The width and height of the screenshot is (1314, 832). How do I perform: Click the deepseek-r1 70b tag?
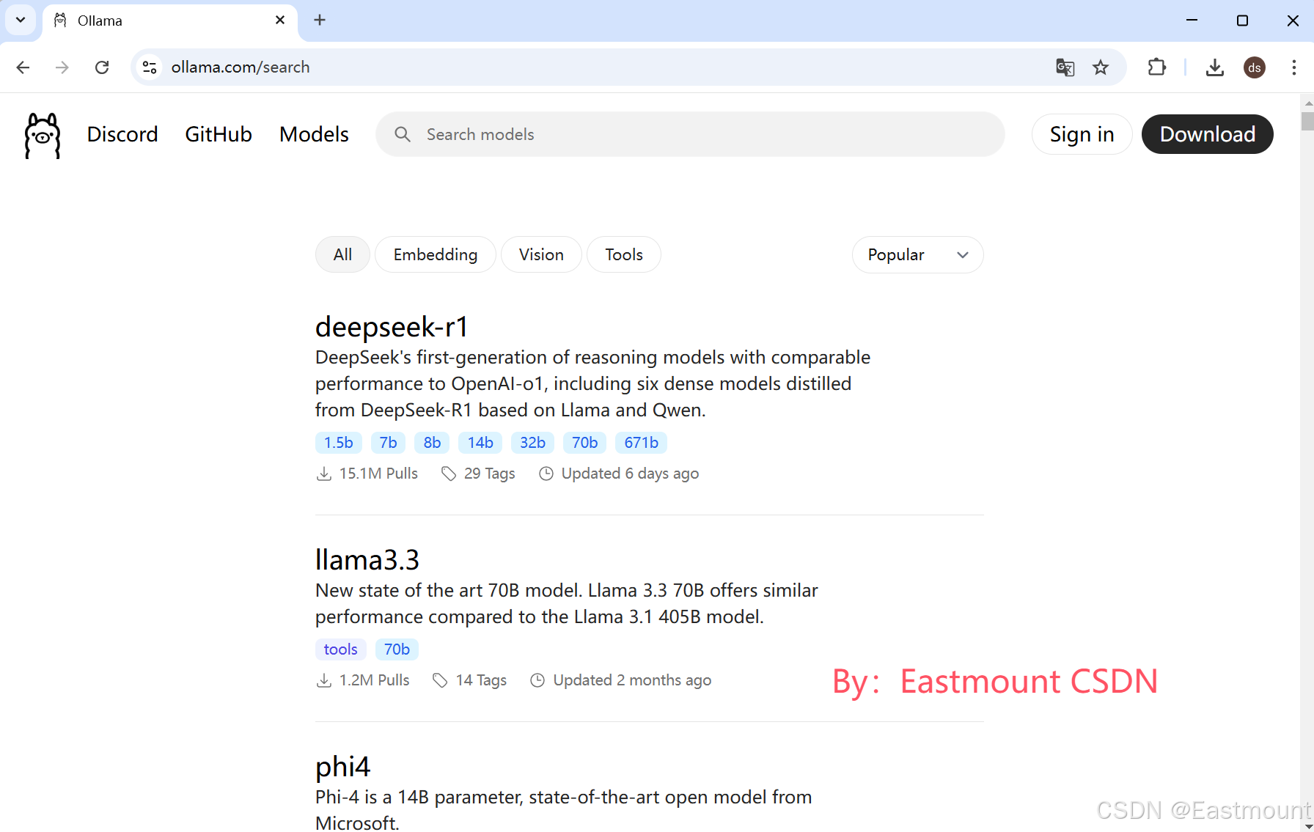pyautogui.click(x=584, y=443)
